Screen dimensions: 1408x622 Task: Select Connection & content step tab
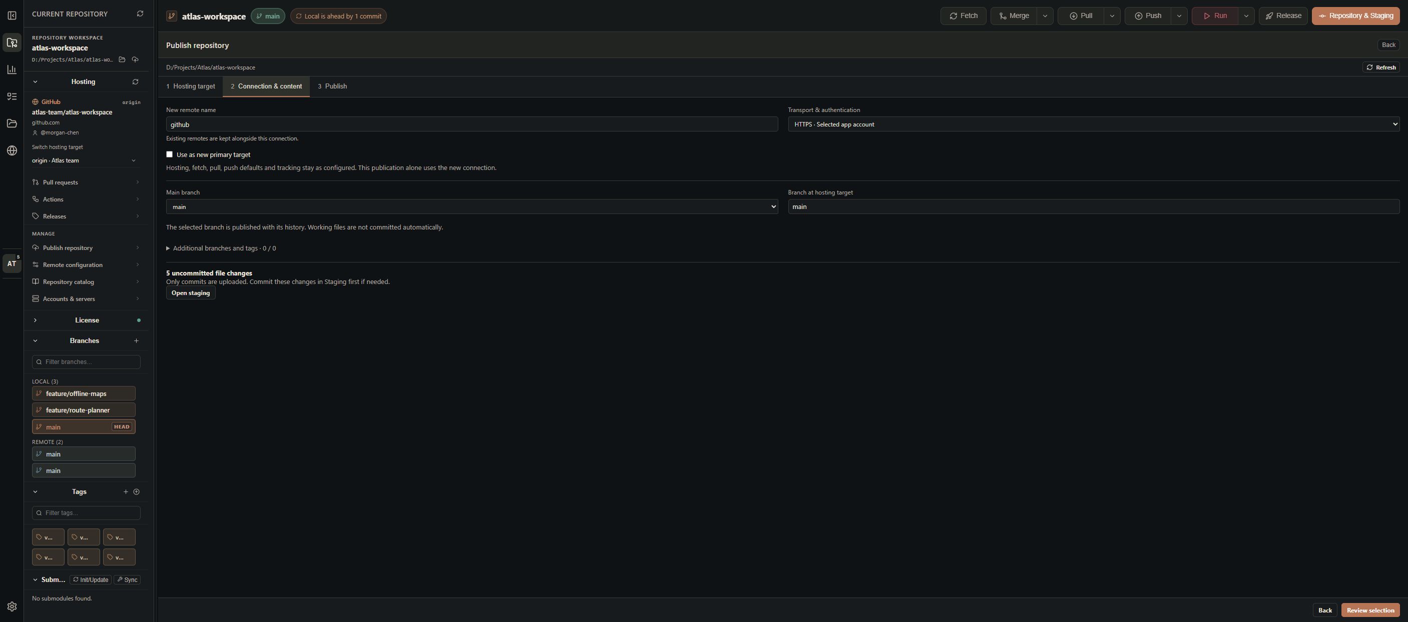point(266,86)
